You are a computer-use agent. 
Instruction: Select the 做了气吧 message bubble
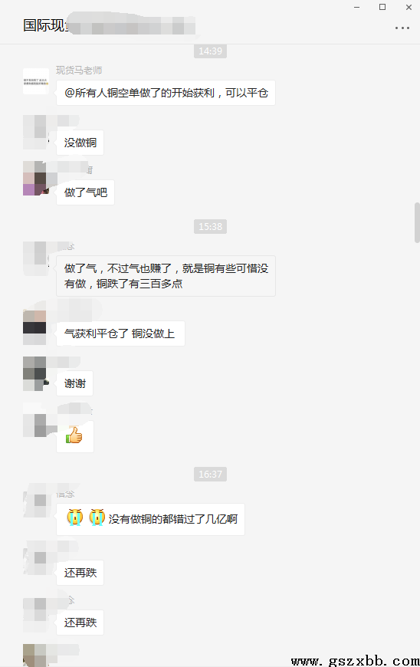(x=85, y=192)
